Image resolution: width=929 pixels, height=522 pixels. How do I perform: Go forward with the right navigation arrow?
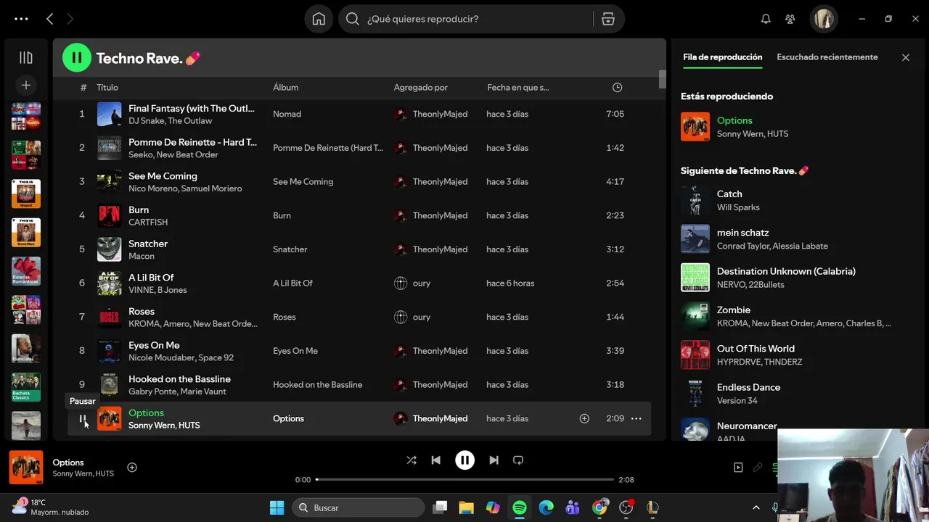click(70, 19)
